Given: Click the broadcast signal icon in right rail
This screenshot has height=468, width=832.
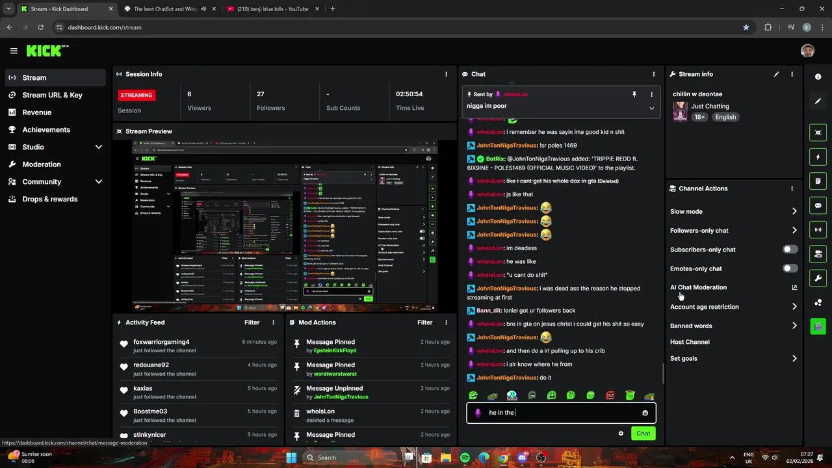Looking at the screenshot, I should click(818, 229).
